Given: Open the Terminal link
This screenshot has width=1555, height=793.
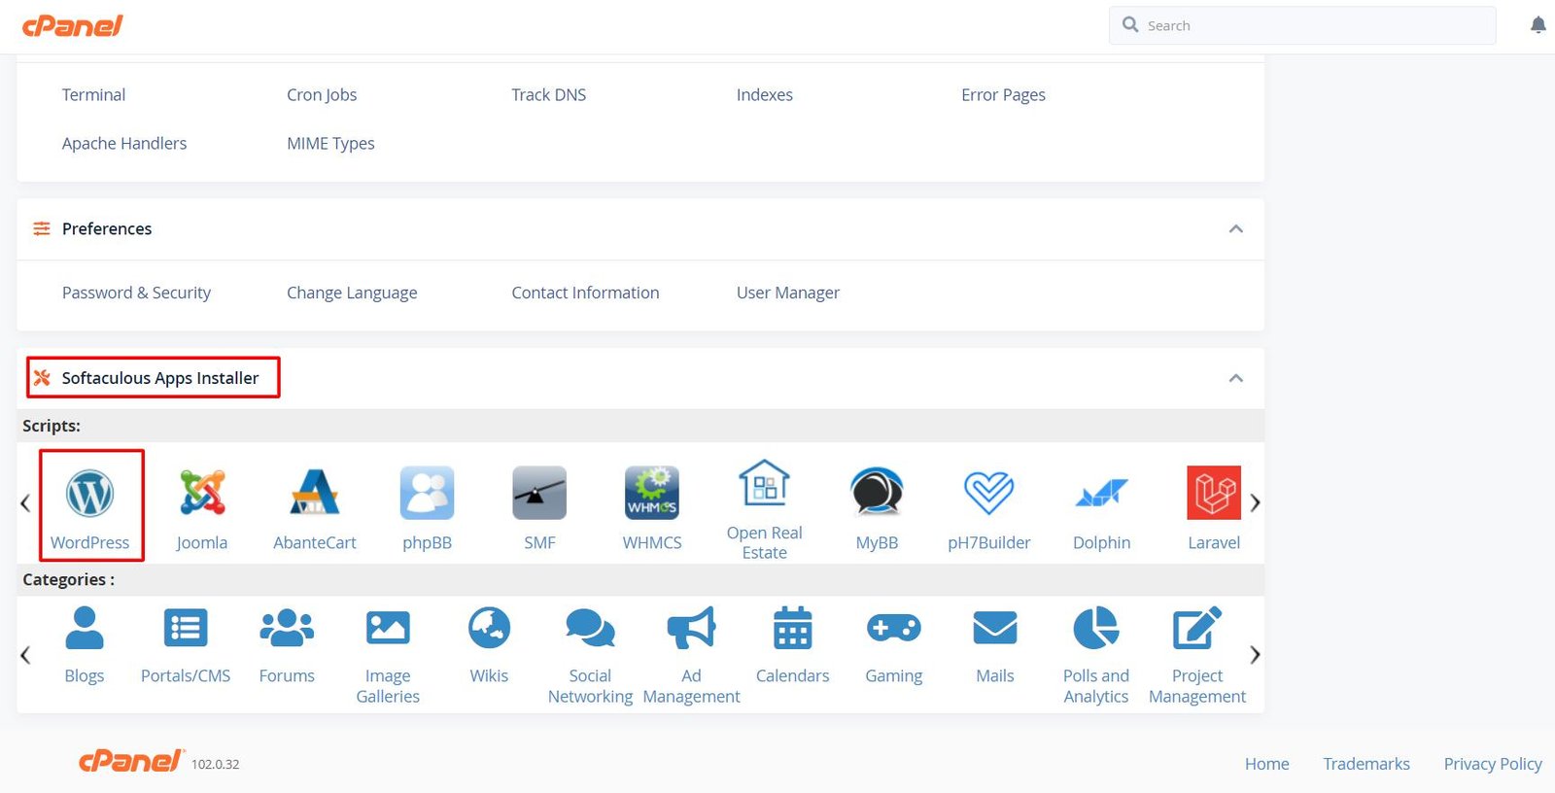Looking at the screenshot, I should [93, 94].
